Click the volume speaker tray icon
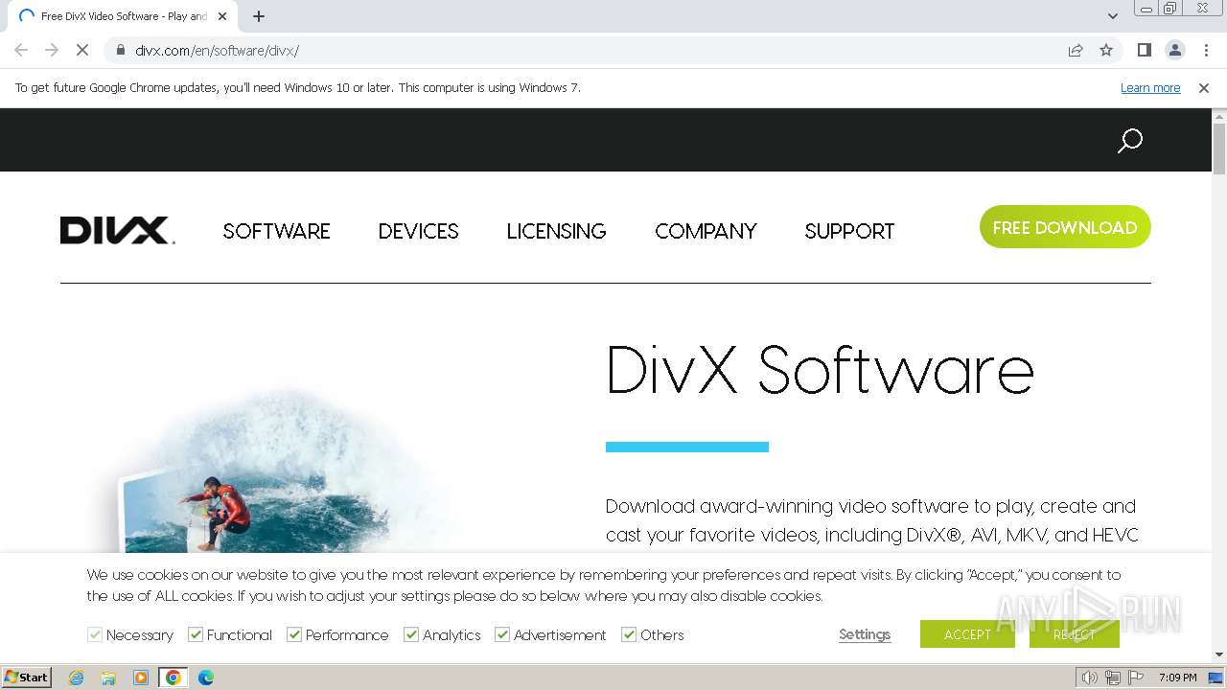The width and height of the screenshot is (1227, 690). (x=1089, y=678)
